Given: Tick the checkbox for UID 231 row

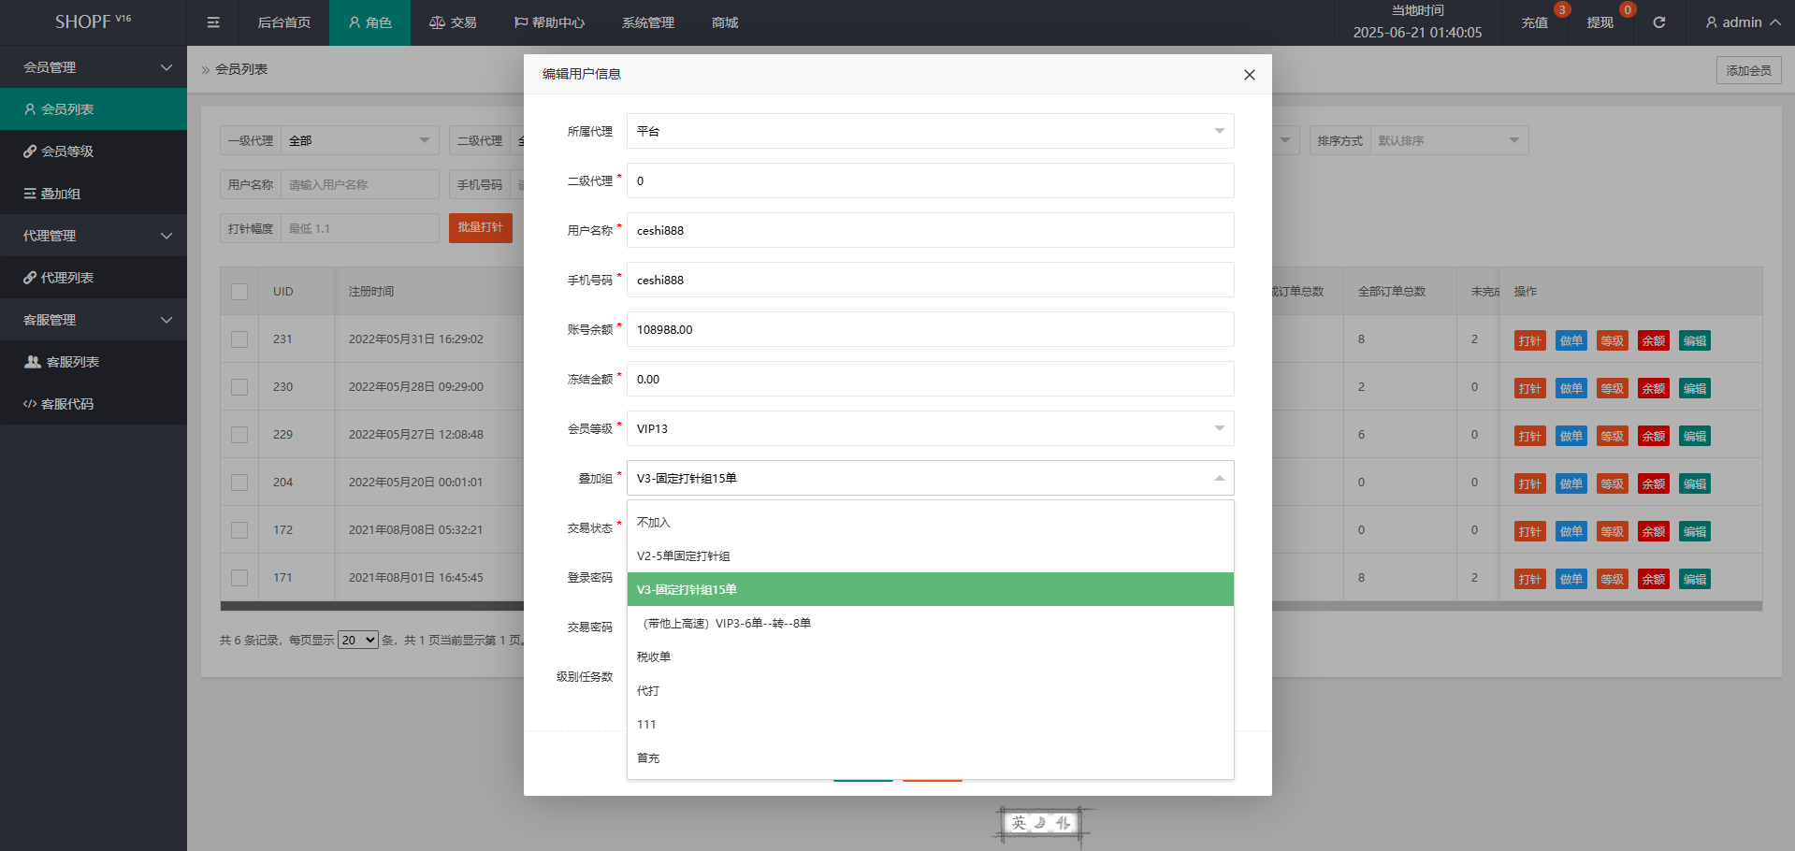Looking at the screenshot, I should [x=239, y=339].
